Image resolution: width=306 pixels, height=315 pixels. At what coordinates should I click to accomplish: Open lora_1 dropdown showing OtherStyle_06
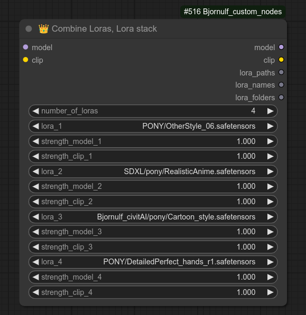click(x=153, y=126)
